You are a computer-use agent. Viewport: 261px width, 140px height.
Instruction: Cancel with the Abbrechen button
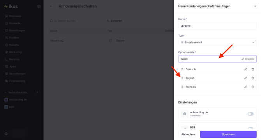pyautogui.click(x=188, y=134)
